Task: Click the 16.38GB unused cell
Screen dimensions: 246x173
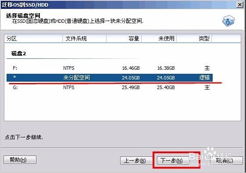Action: coord(166,68)
